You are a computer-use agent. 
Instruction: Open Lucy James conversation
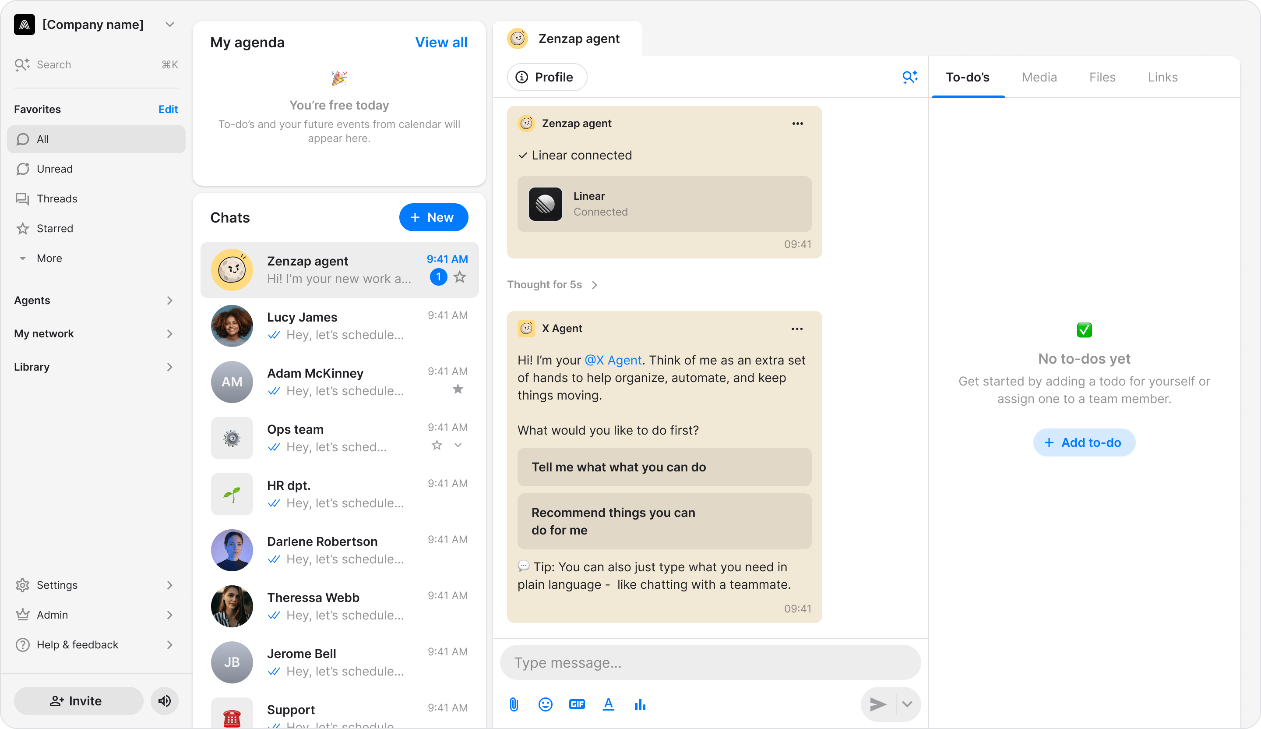click(340, 326)
